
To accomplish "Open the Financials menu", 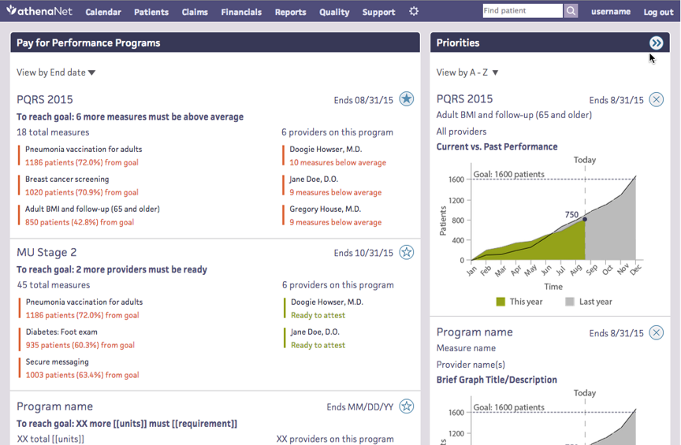I will [241, 13].
